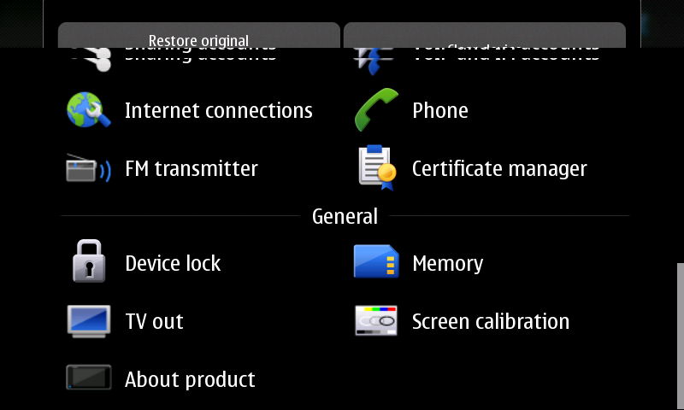Open the Screen calibration icon
Viewport: 684px width, 410px height.
(376, 320)
